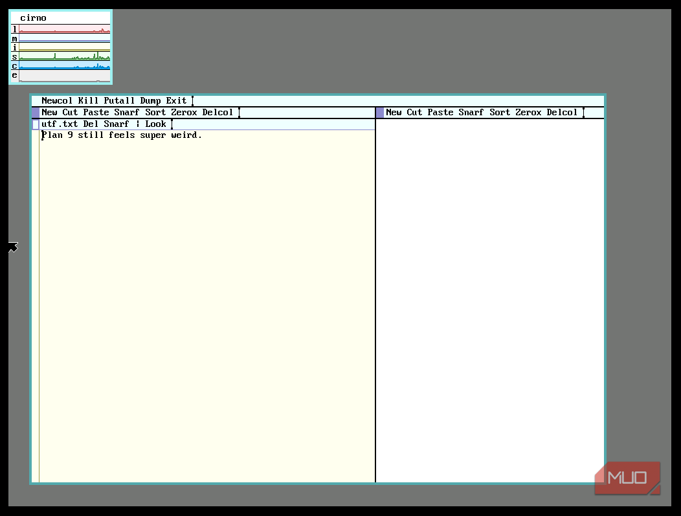Click Delcol in the left column tag

pos(218,113)
